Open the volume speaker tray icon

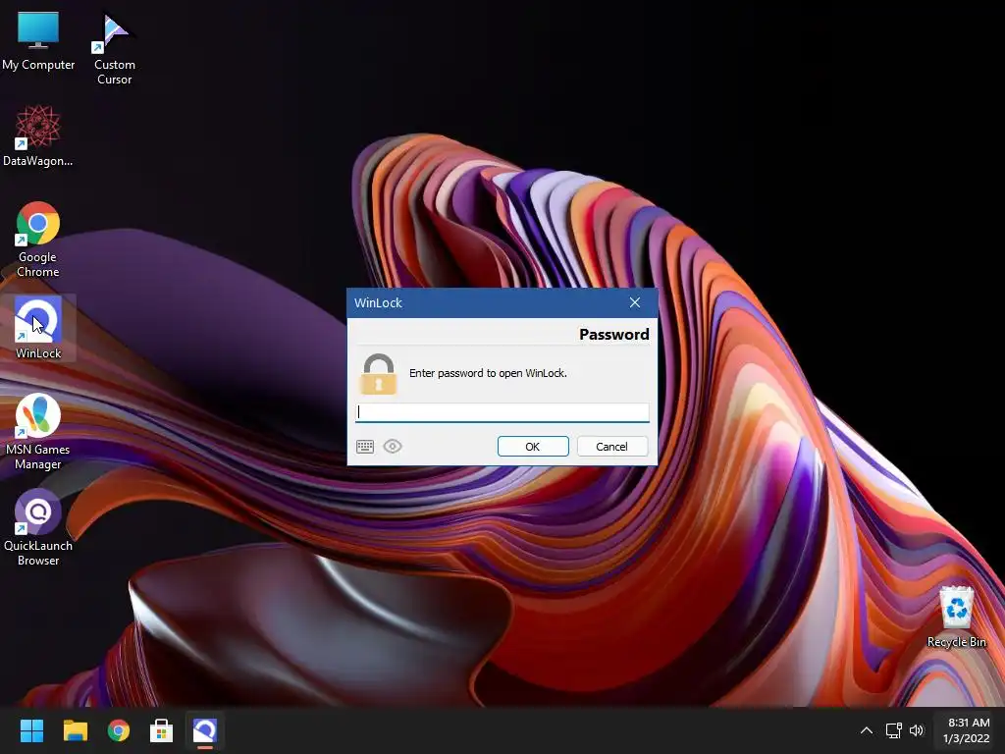917,730
